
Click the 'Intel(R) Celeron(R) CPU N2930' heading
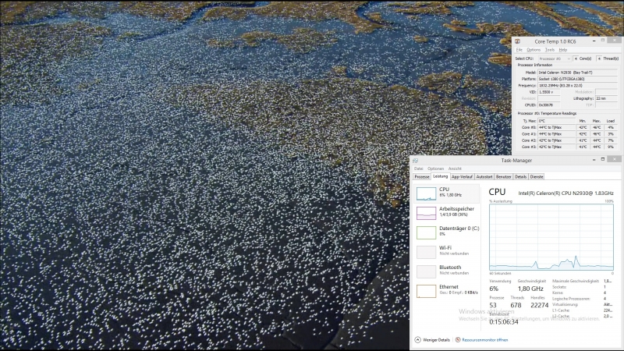point(565,193)
